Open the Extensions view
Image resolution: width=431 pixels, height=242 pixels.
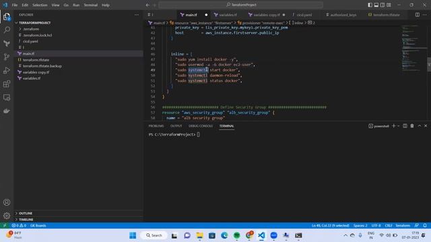(7, 83)
